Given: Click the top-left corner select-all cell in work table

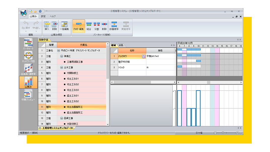Looking at the screenshot, I should [x=42, y=45].
